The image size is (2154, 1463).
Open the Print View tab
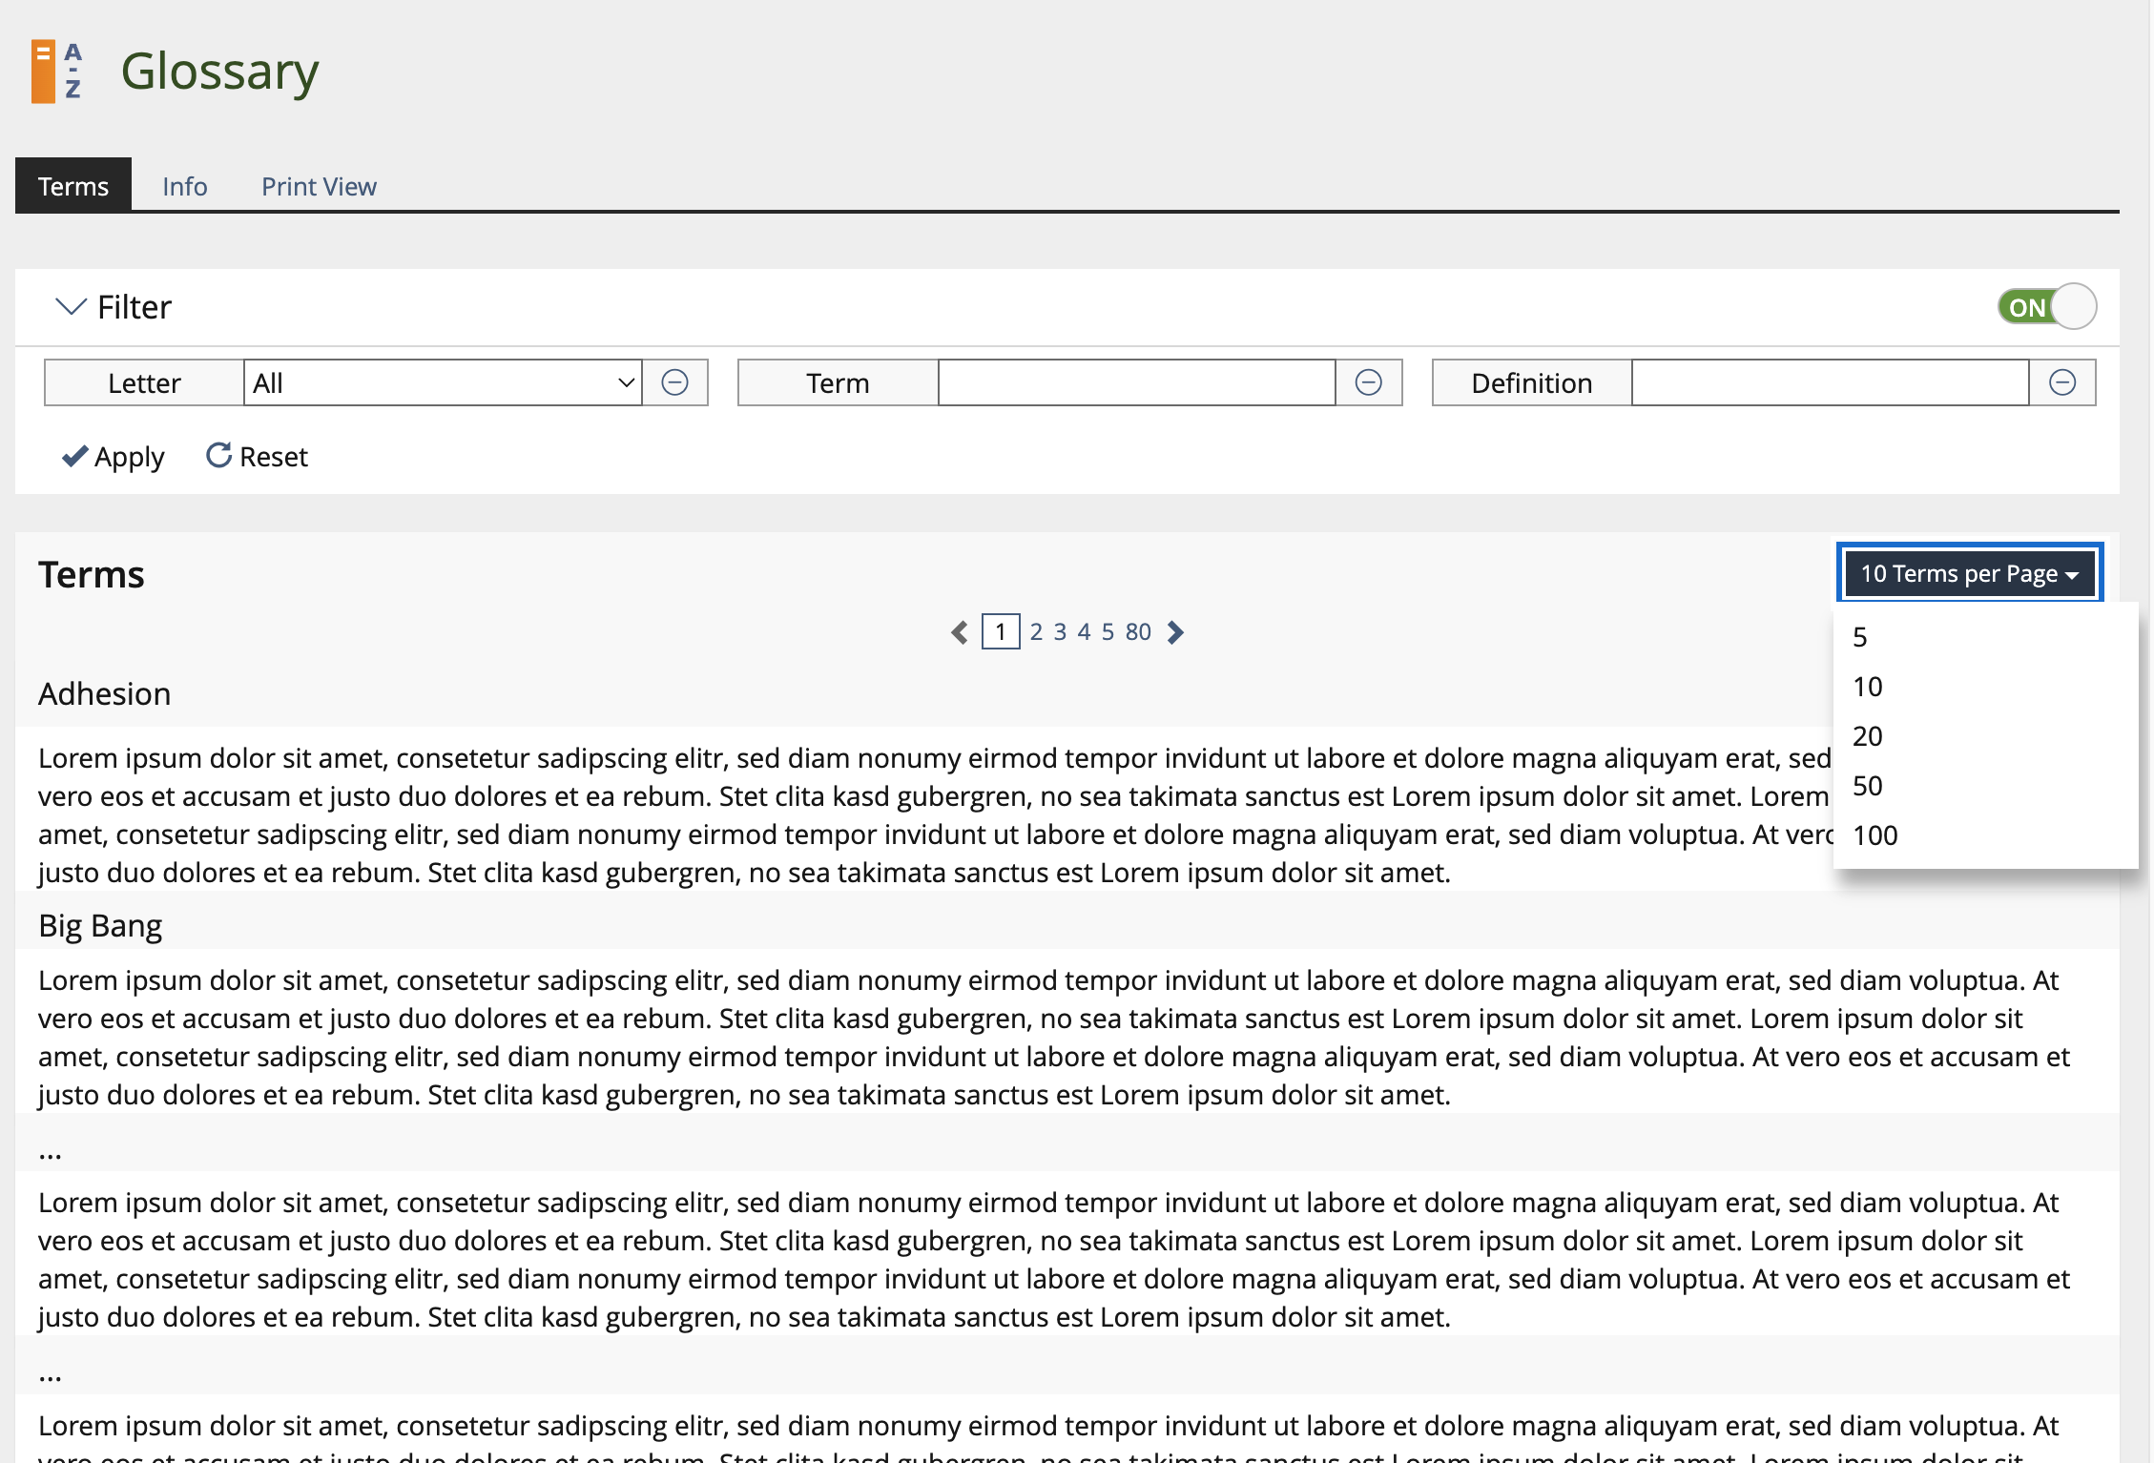[319, 186]
